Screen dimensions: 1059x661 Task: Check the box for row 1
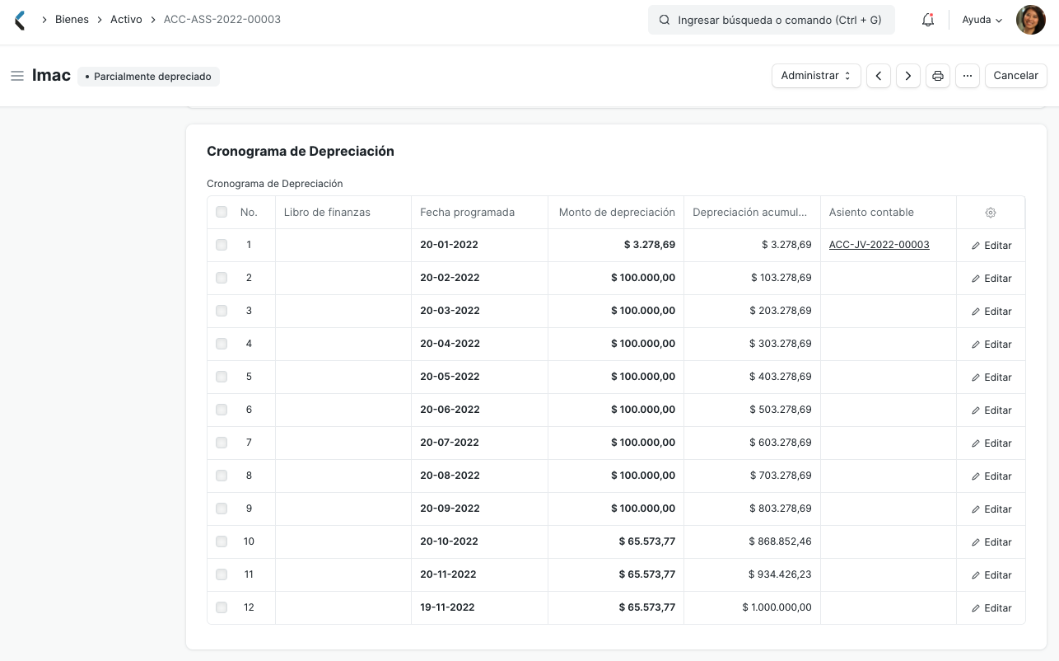click(222, 245)
